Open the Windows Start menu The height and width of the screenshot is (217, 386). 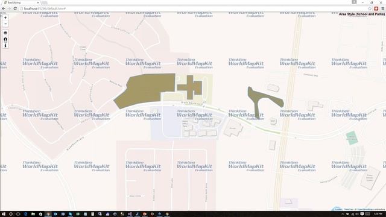(4, 214)
